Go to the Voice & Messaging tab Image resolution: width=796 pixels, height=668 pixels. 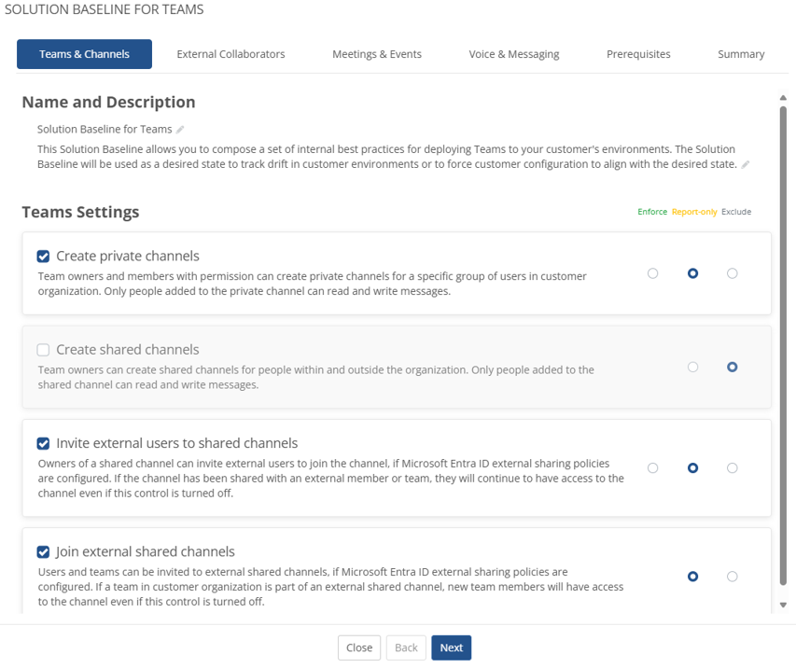[x=514, y=54]
